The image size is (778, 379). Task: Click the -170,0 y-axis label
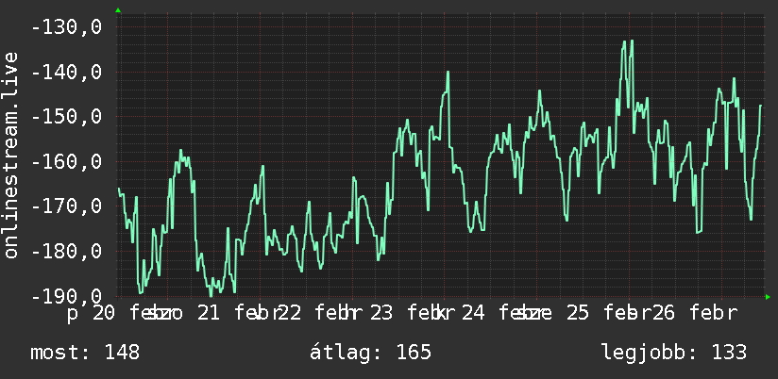point(66,206)
